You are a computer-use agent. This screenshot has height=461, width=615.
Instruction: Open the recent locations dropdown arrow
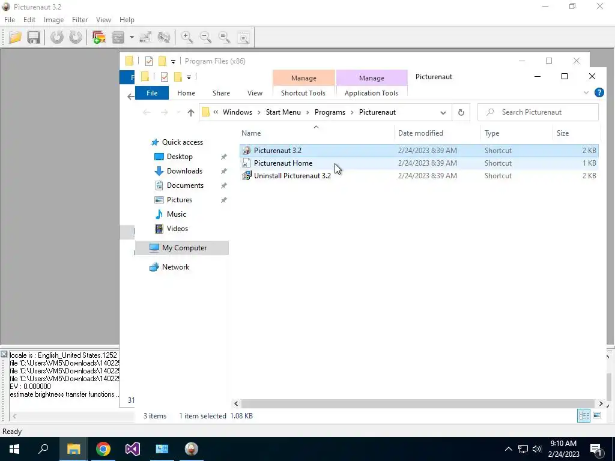tap(178, 112)
